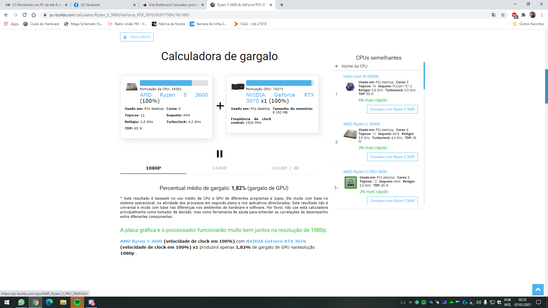Open the AMD Ryzen 5 PRO 3600 link
Viewport: 548px width, 308px height.
coord(365,172)
